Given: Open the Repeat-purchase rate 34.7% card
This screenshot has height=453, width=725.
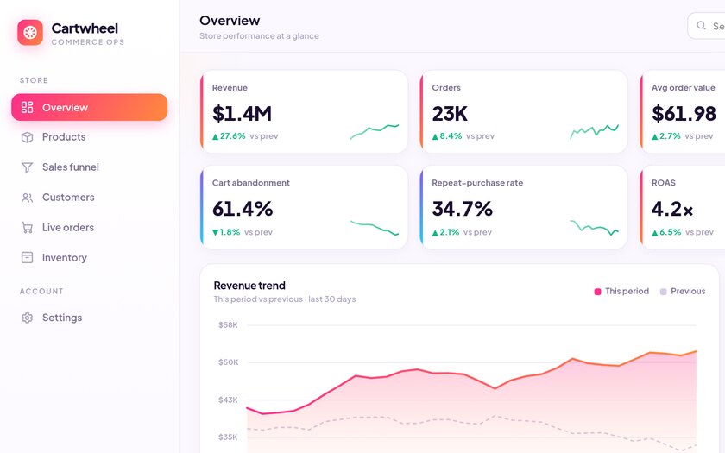Looking at the screenshot, I should click(523, 207).
